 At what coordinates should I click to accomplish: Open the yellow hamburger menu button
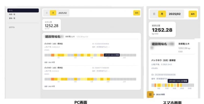click(150, 94)
